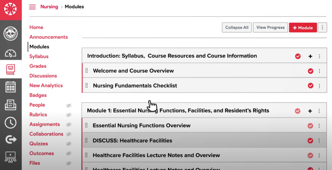Click the History clock icon
The width and height of the screenshot is (332, 170).
tap(10, 122)
